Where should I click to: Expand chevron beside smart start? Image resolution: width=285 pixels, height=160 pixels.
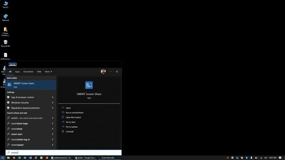[x=53, y=134]
